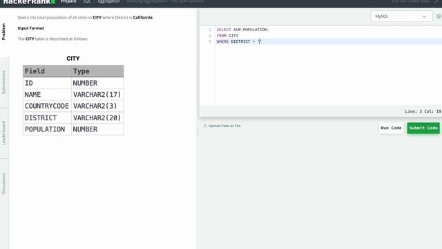Screen dimensions: 442x249
Task: Open the Prepare breadcrumb link
Action: 68,1
